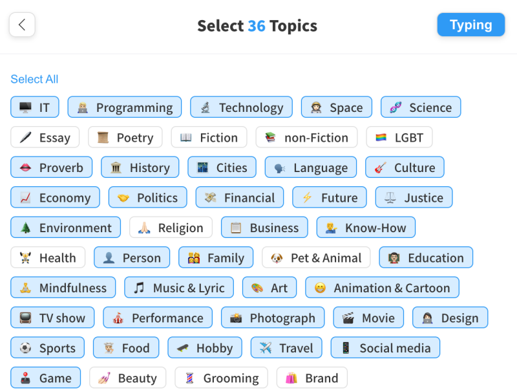Click the back arrow icon
This screenshot has width=517, height=390.
click(x=22, y=25)
